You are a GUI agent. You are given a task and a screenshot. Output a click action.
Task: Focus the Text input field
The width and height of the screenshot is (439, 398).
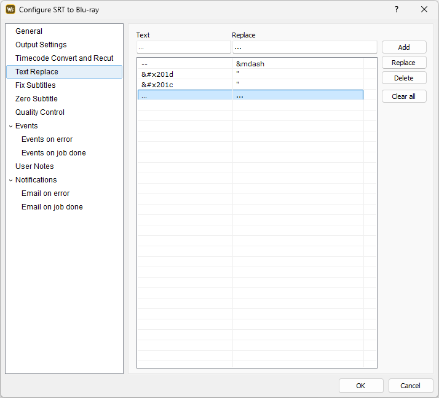coord(183,47)
